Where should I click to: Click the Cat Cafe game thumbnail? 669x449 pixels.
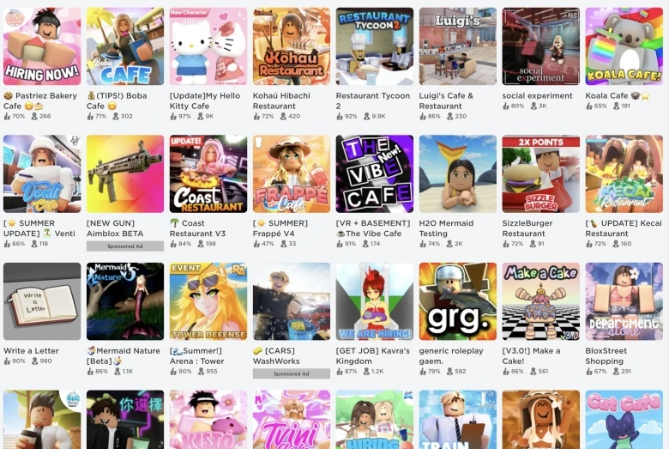[x=624, y=419]
